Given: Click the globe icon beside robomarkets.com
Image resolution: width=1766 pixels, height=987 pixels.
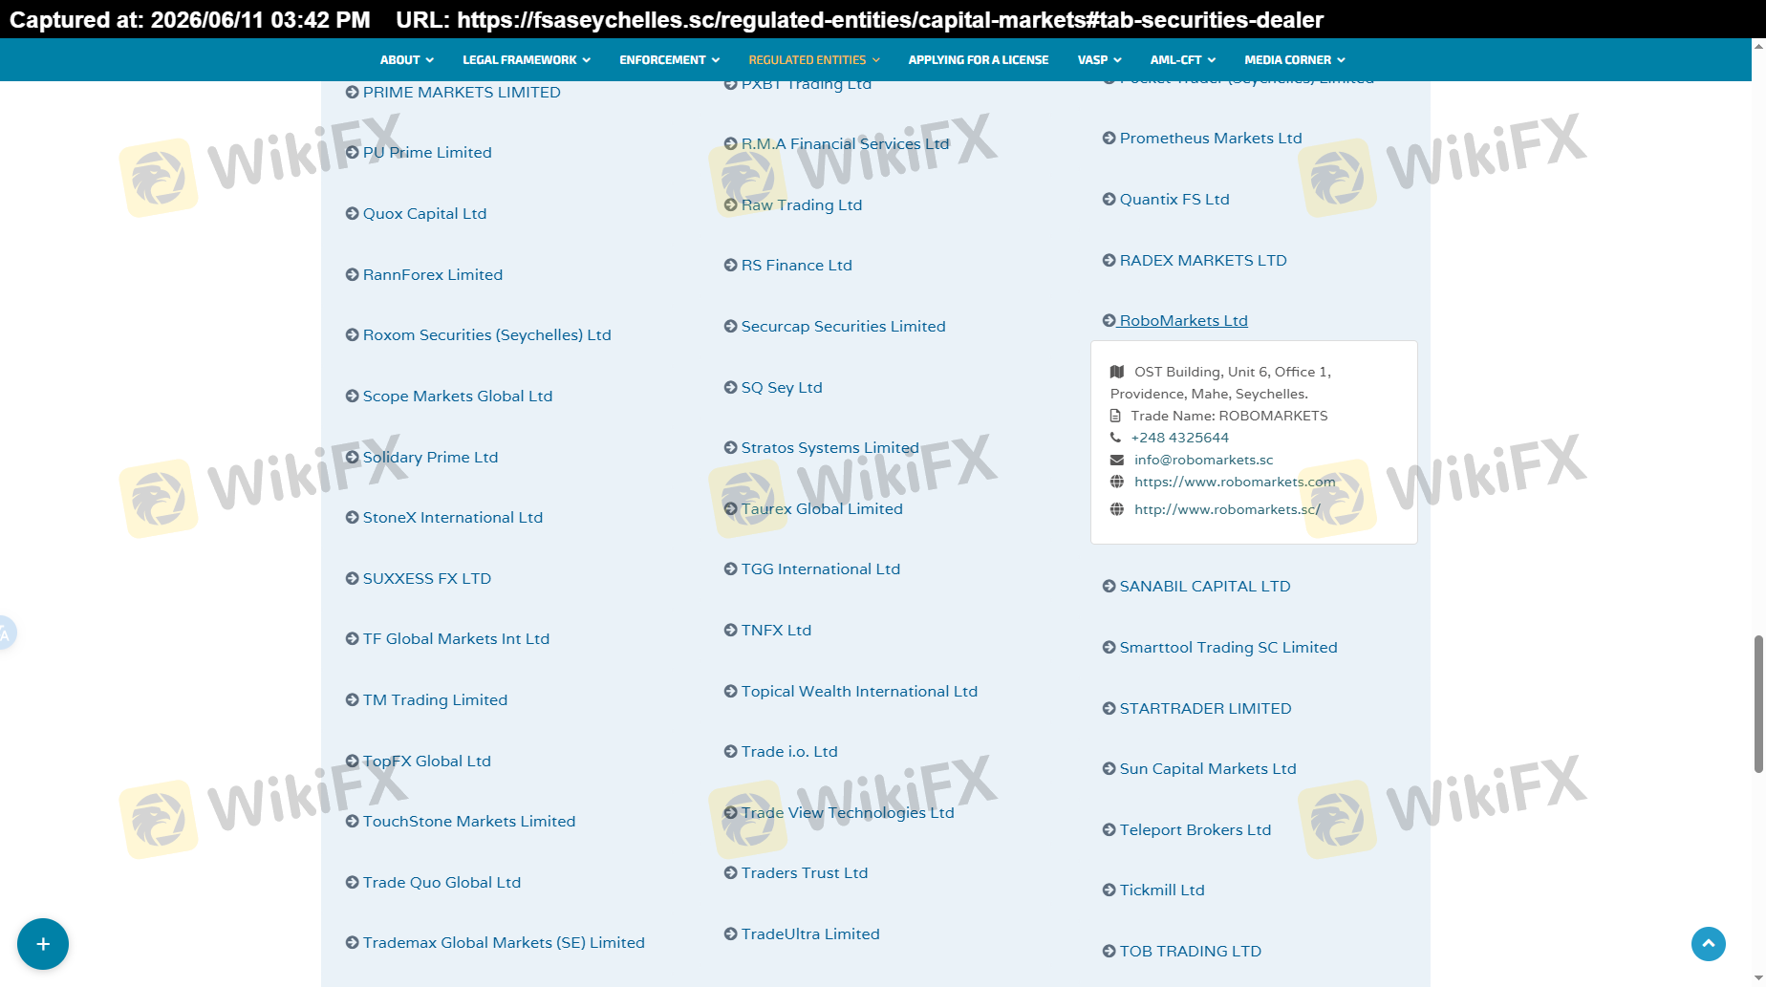Looking at the screenshot, I should coord(1116,482).
